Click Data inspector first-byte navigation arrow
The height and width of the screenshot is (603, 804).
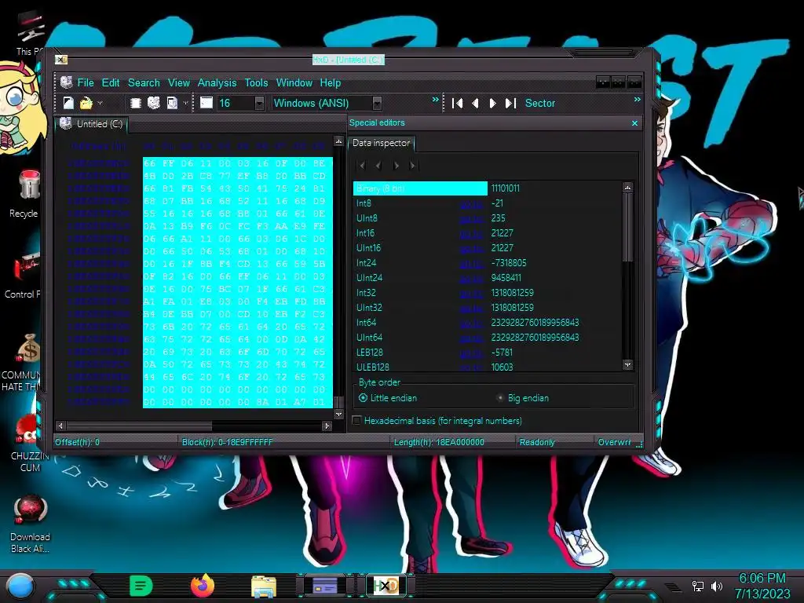pyautogui.click(x=362, y=166)
